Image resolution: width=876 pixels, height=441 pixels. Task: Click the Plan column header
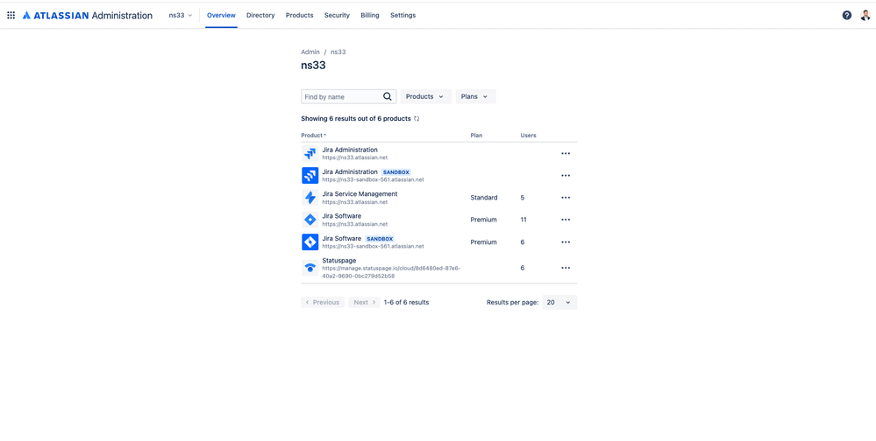coord(476,136)
